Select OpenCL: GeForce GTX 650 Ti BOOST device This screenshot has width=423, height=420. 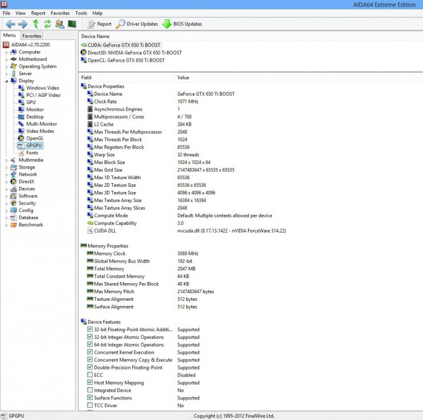[x=123, y=60]
